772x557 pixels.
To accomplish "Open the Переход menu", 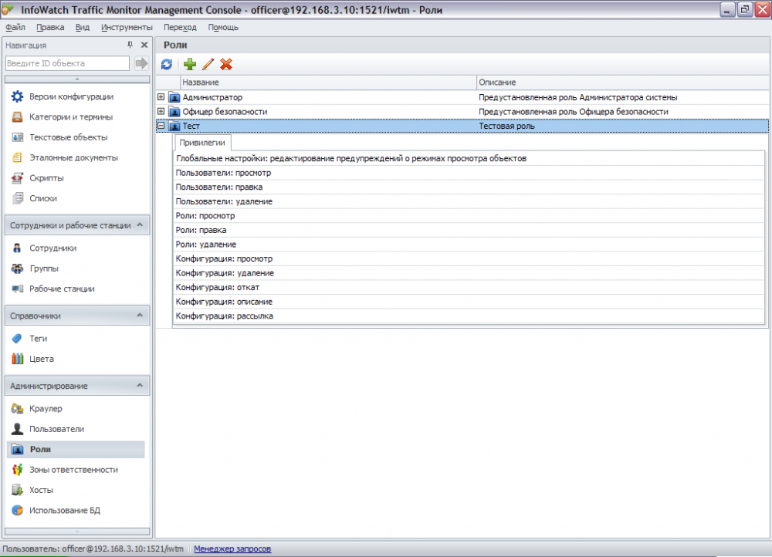I will pos(180,27).
